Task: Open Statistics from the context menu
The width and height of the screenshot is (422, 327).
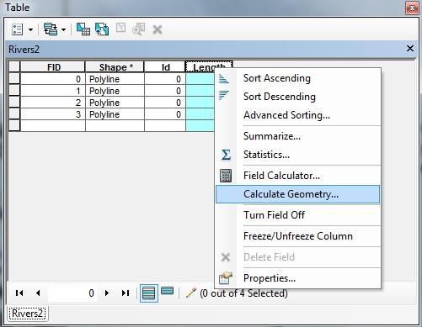Action: pyautogui.click(x=297, y=155)
